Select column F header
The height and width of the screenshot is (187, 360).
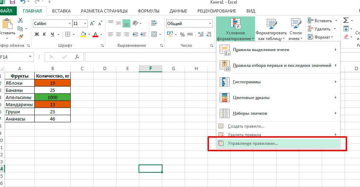pyautogui.click(x=150, y=68)
